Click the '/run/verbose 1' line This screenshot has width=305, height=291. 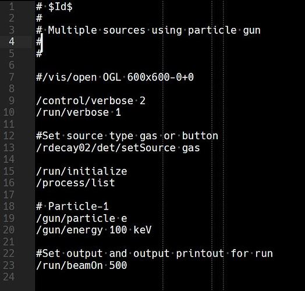tap(79, 112)
